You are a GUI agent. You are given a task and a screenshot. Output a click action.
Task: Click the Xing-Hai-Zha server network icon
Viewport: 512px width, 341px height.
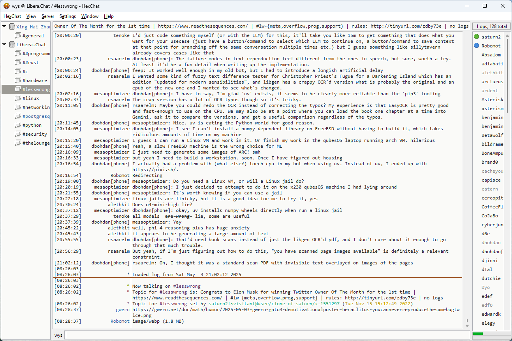(12, 27)
